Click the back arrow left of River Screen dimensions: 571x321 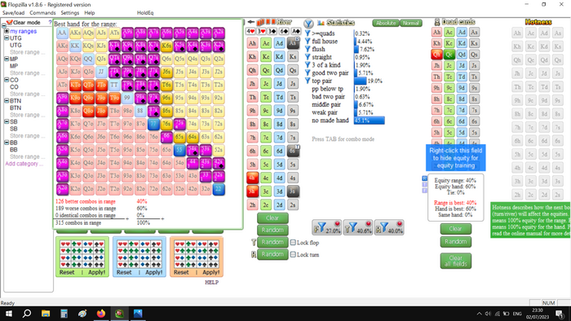pos(251,22)
